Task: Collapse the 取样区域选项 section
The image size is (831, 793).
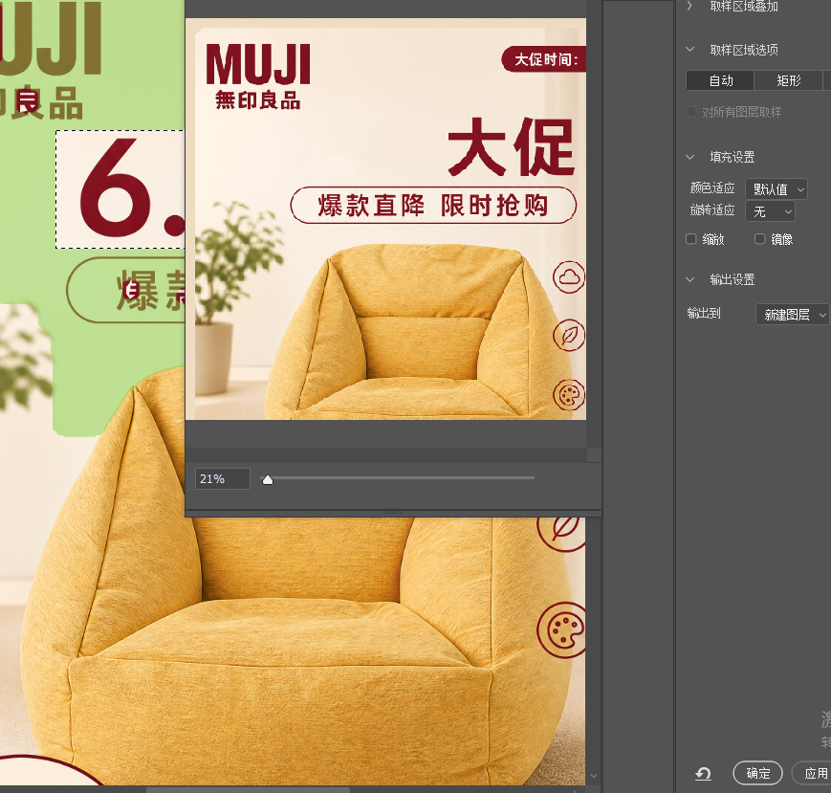Action: click(690, 50)
